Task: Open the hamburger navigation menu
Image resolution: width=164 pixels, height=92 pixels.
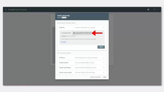Action: [x=6, y=10]
